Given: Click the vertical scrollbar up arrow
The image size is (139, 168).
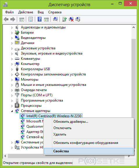Looking at the screenshot, I should (x=133, y=28).
